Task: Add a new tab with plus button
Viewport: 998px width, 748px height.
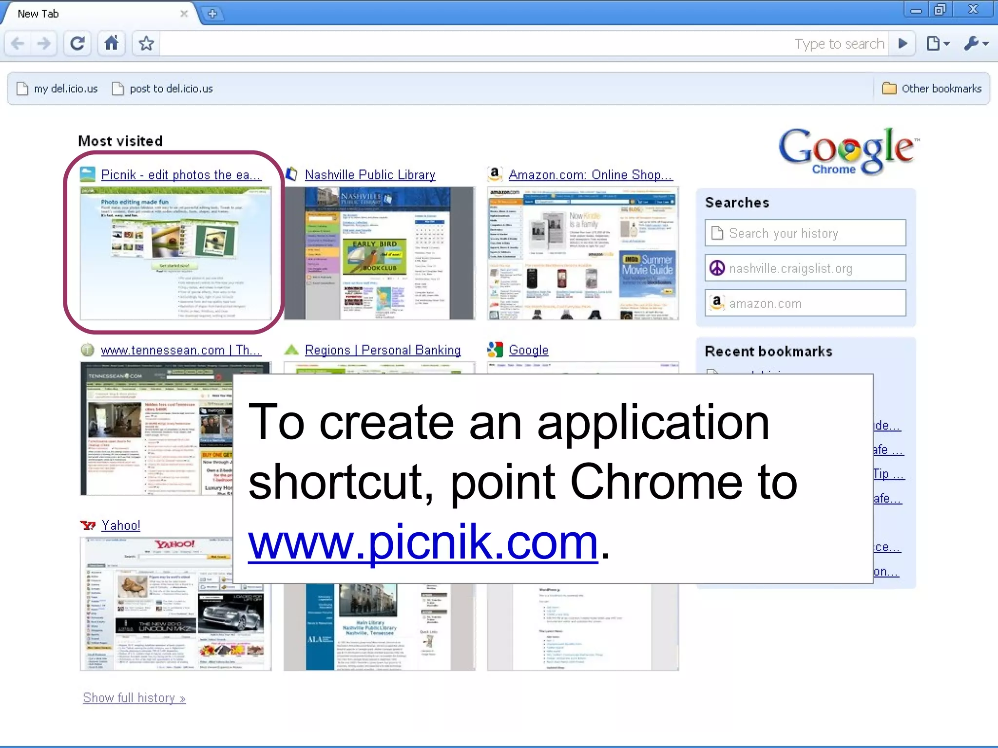Action: point(212,14)
